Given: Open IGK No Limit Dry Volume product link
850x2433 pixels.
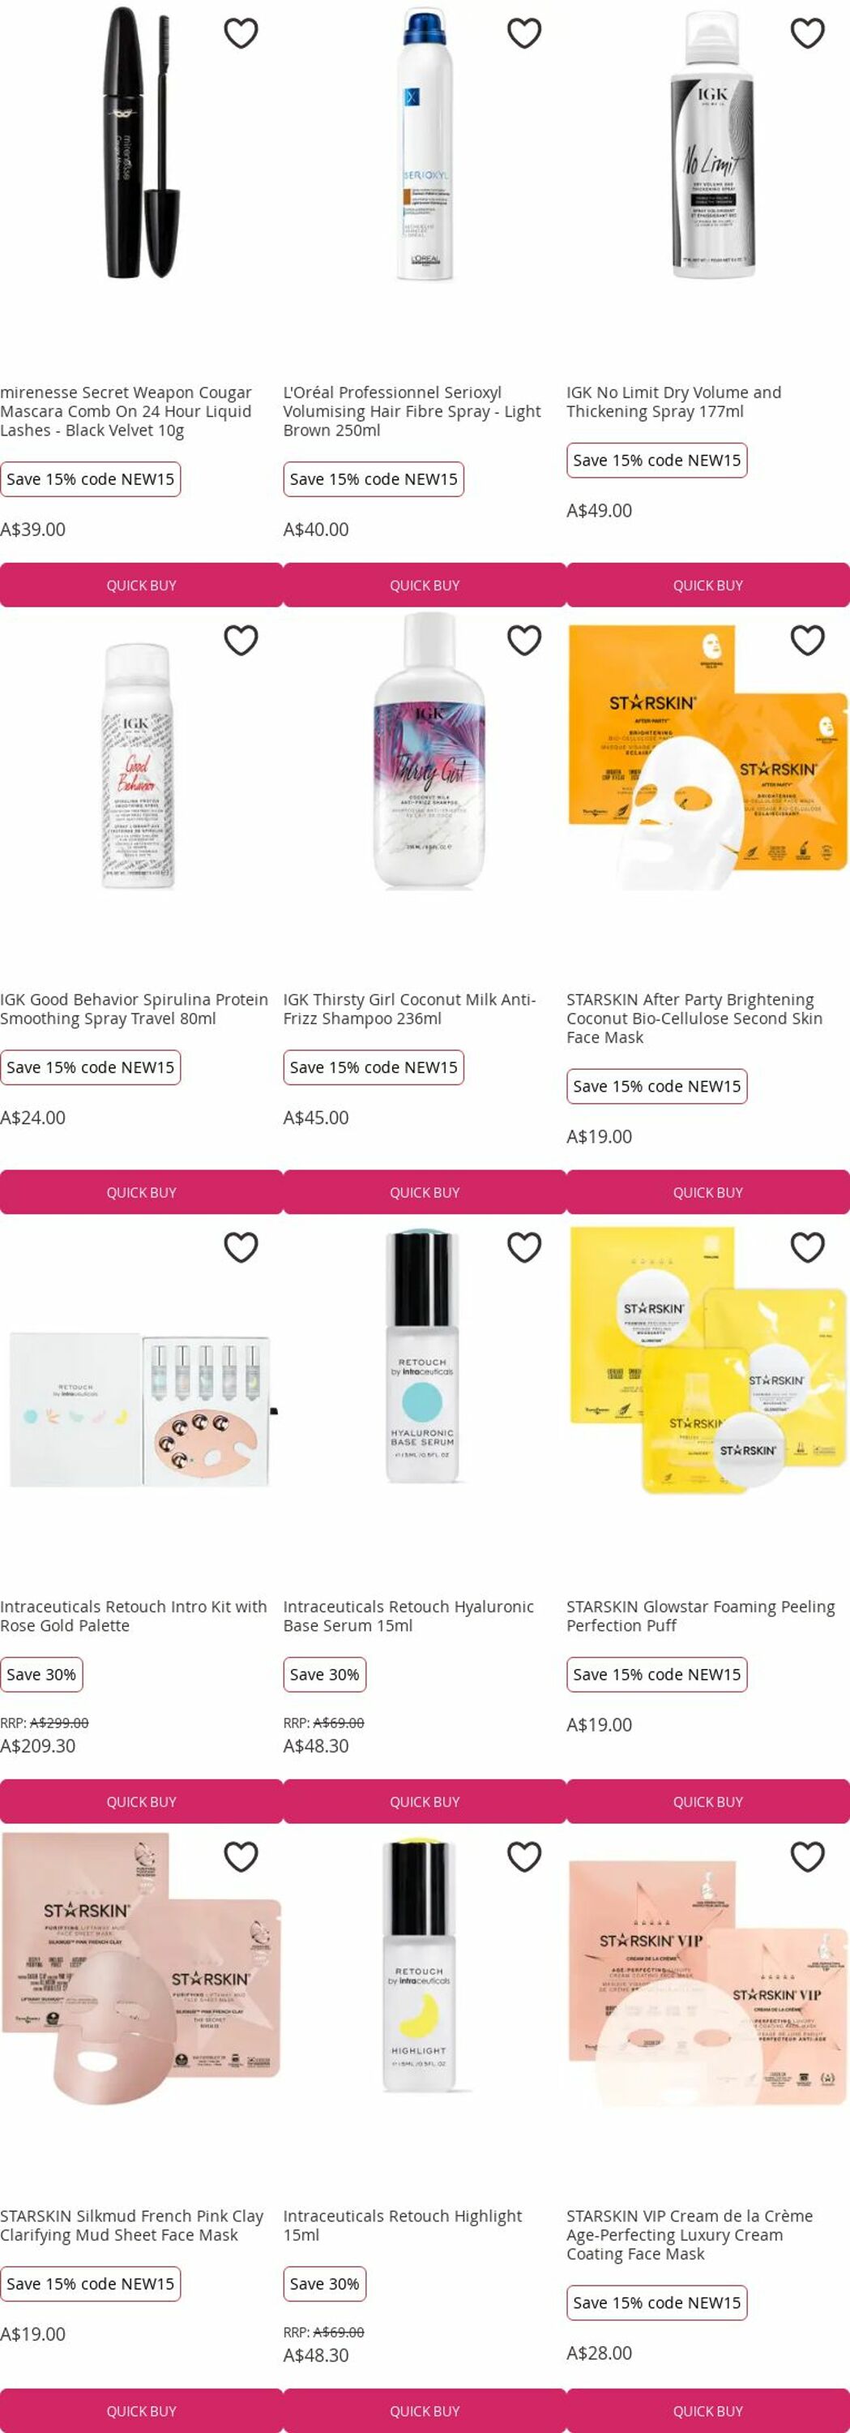Looking at the screenshot, I should click(x=673, y=402).
